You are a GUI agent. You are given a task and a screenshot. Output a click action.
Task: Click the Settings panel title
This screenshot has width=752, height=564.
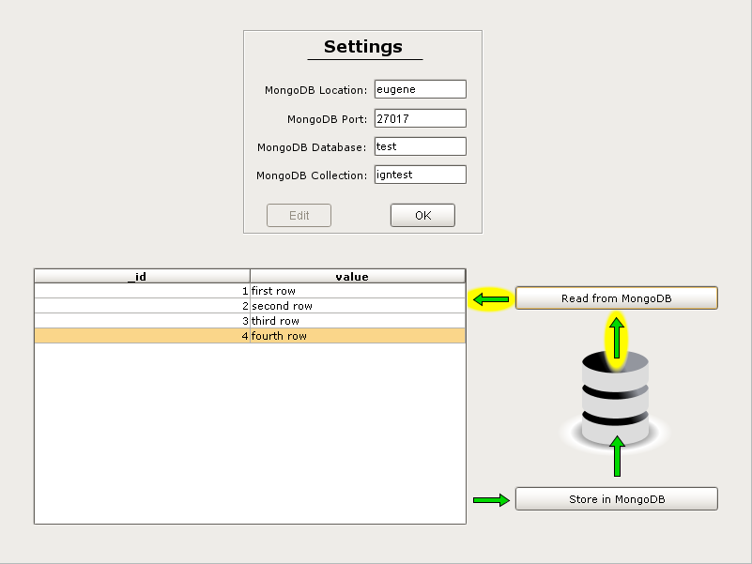[364, 46]
